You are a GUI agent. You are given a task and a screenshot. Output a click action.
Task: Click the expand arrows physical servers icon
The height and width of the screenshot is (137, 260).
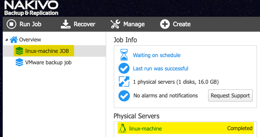tap(124, 81)
